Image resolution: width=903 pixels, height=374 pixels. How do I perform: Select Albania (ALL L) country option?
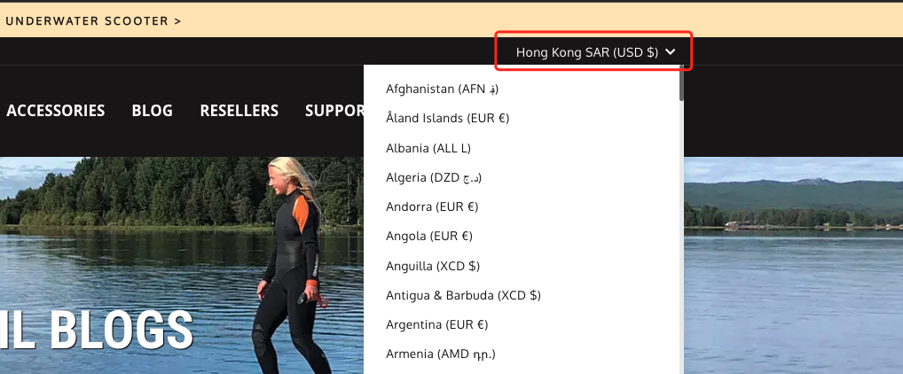click(428, 149)
